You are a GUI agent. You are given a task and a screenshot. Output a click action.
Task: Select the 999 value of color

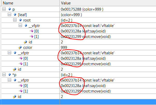click(64, 48)
